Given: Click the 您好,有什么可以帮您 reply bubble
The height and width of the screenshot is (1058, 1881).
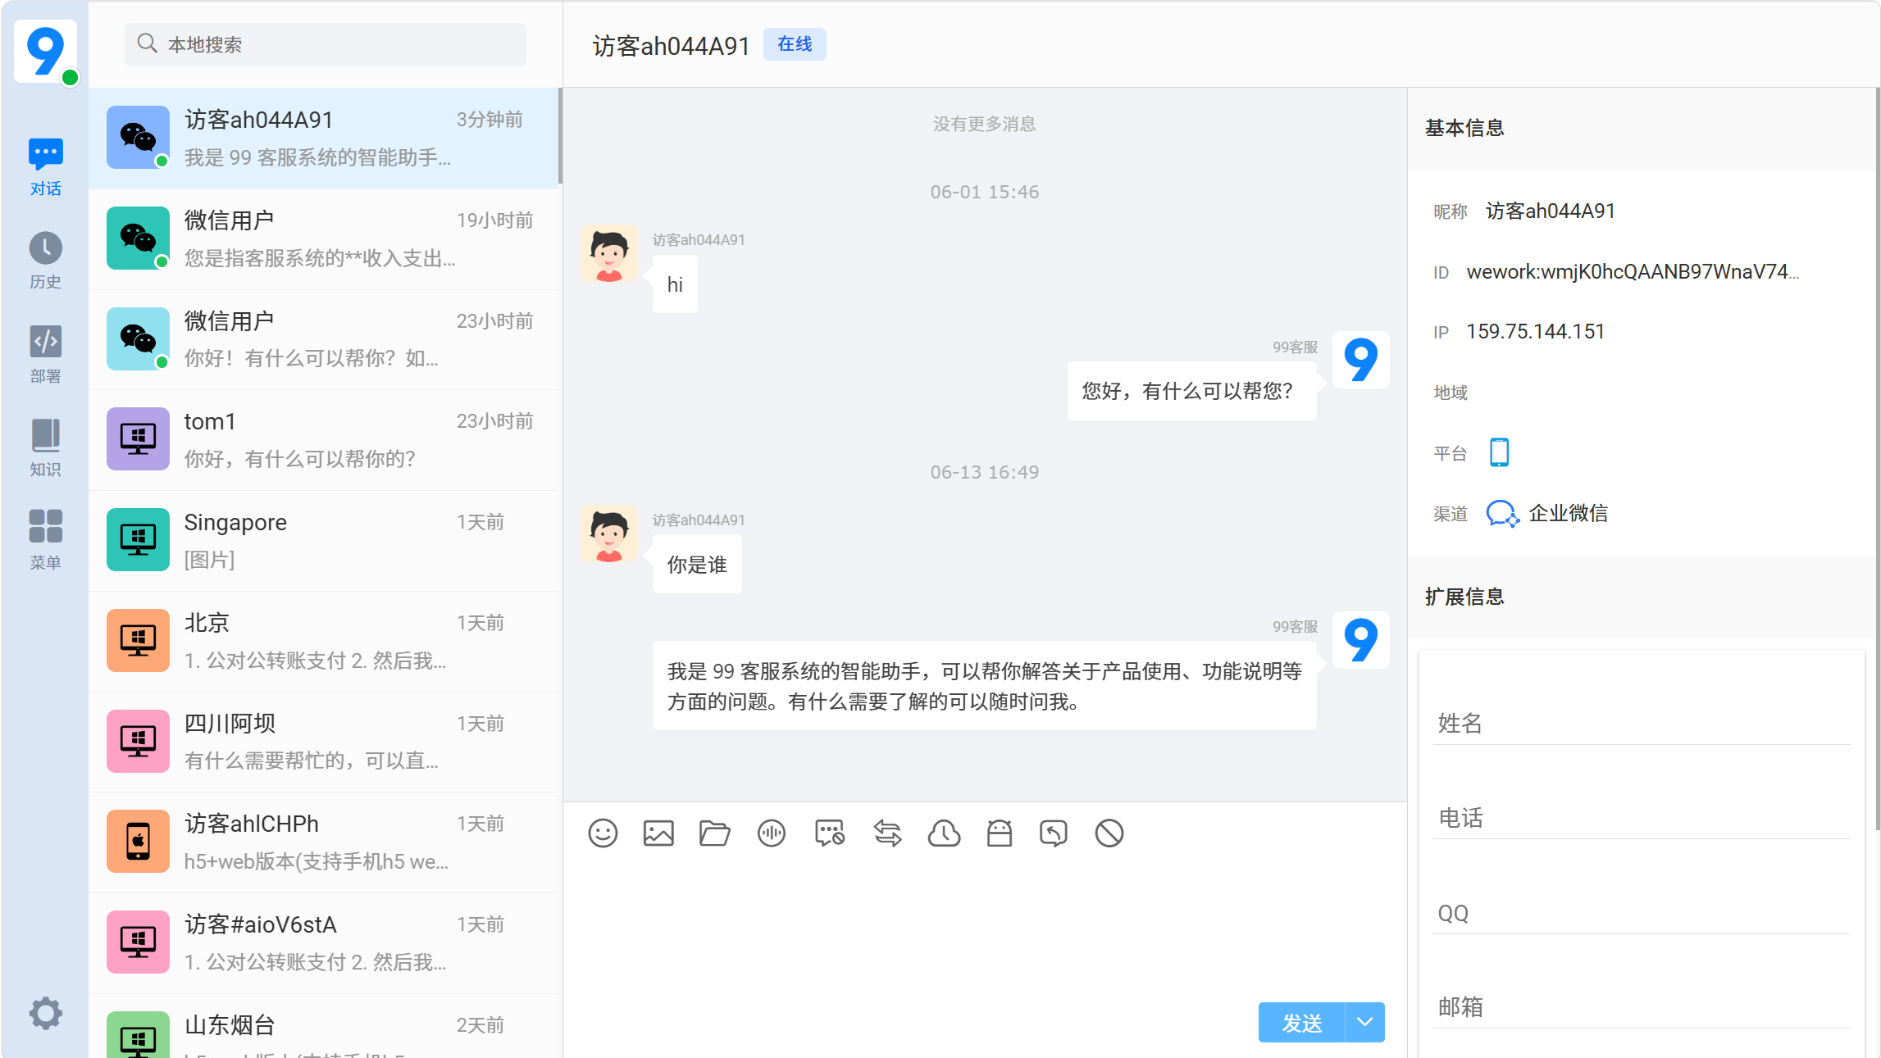Looking at the screenshot, I should [x=1191, y=391].
